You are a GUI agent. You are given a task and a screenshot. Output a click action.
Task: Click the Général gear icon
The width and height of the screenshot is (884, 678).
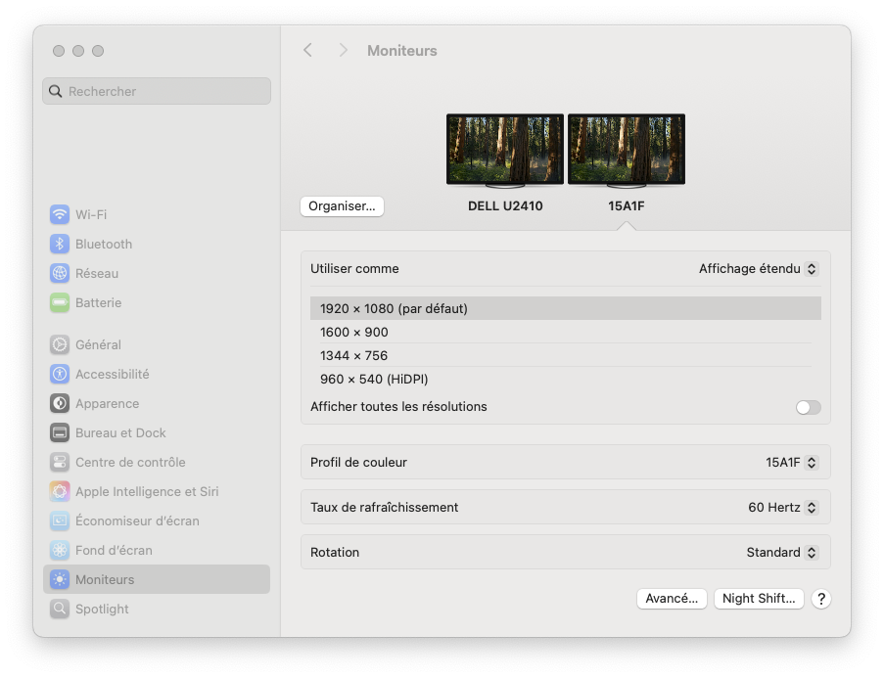pyautogui.click(x=60, y=344)
